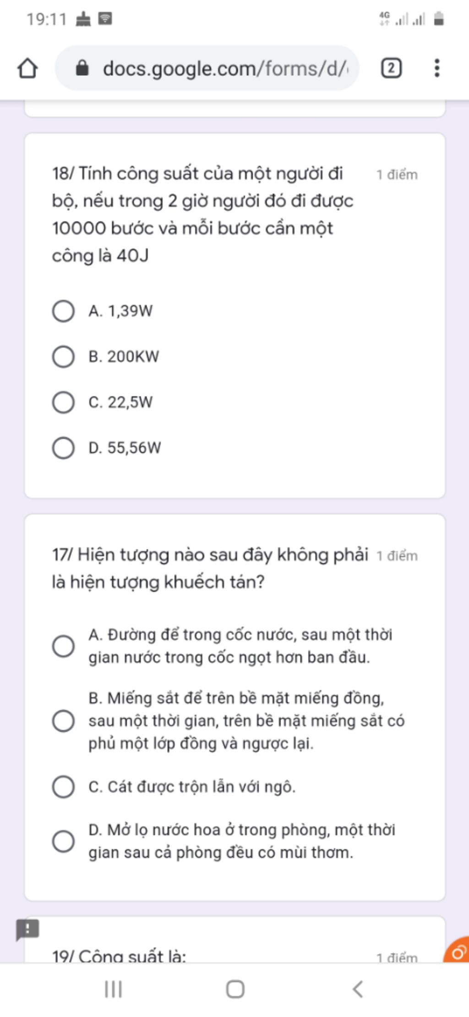Tap the Android recent apps button
The width and height of the screenshot is (469, 1017).
[x=113, y=989]
